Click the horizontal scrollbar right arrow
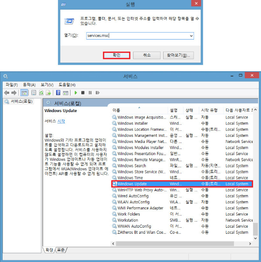This screenshot has width=261, height=262. pos(250,244)
